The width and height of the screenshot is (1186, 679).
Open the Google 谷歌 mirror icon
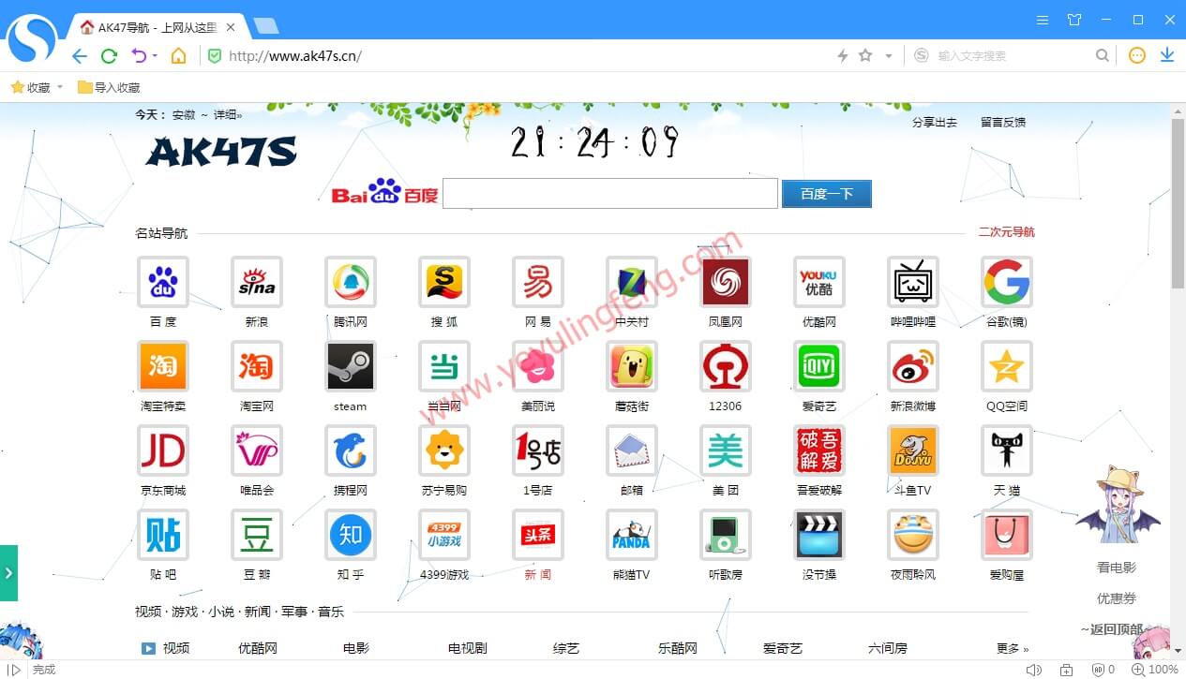click(x=1007, y=282)
